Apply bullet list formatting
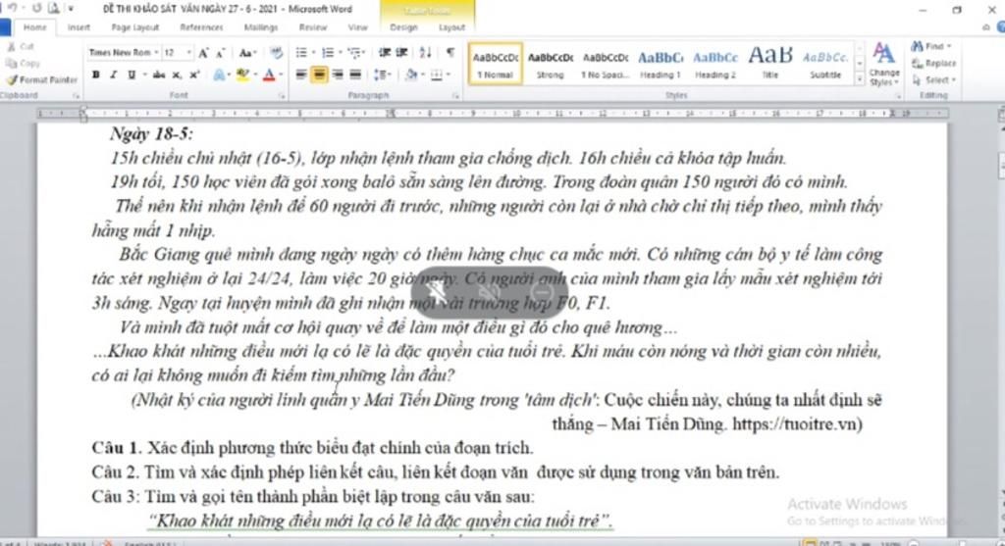 tap(300, 53)
